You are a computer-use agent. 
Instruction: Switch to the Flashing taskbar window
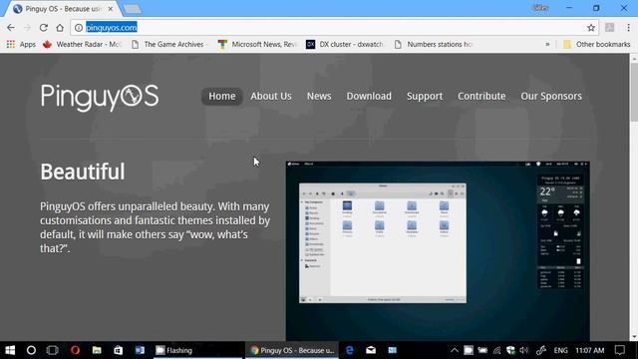pos(198,350)
